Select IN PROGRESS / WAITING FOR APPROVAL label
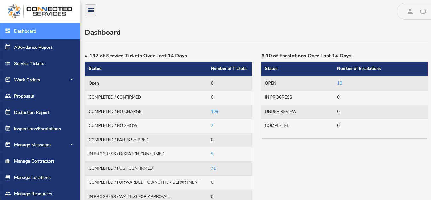 (x=129, y=196)
